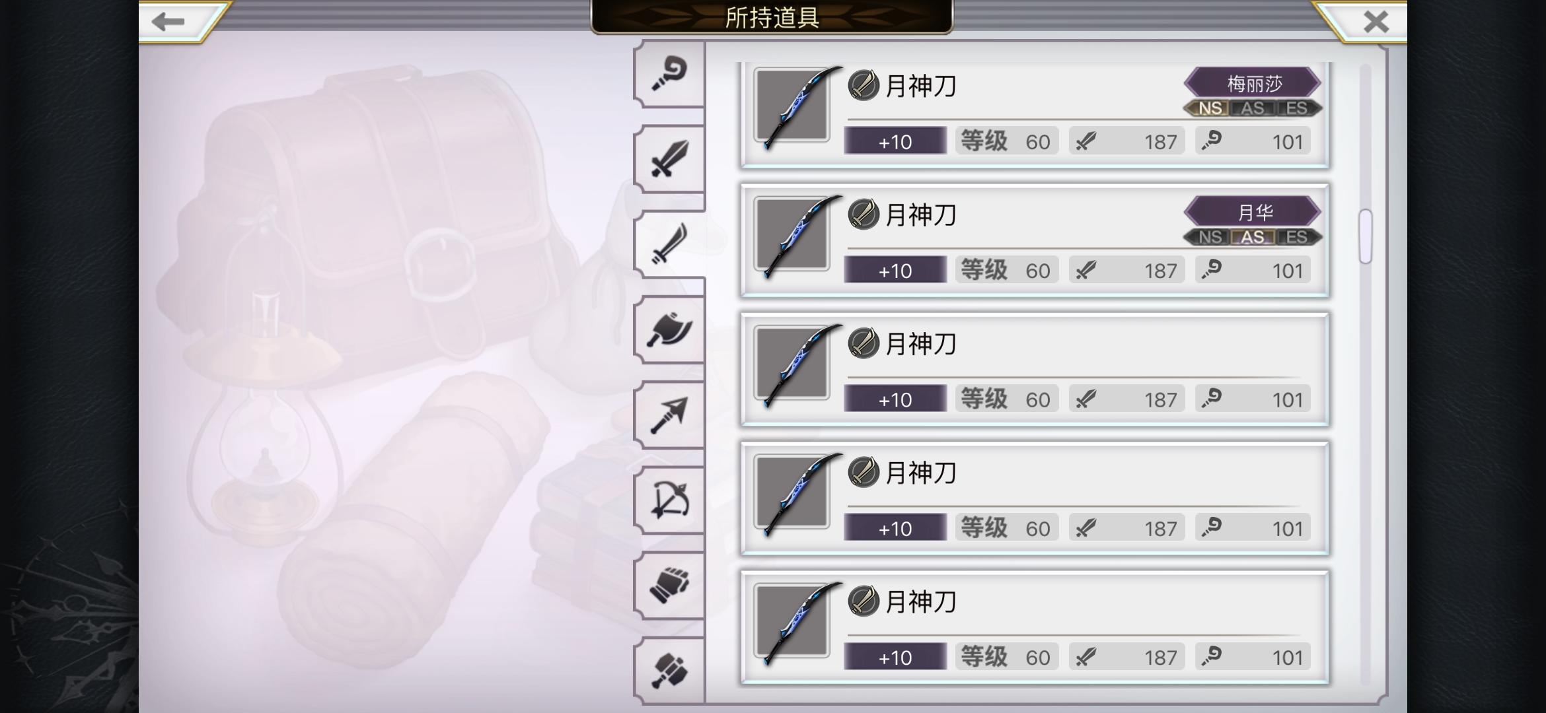Image resolution: width=1546 pixels, height=713 pixels.
Task: Select the fist glove category tab
Action: tap(669, 585)
